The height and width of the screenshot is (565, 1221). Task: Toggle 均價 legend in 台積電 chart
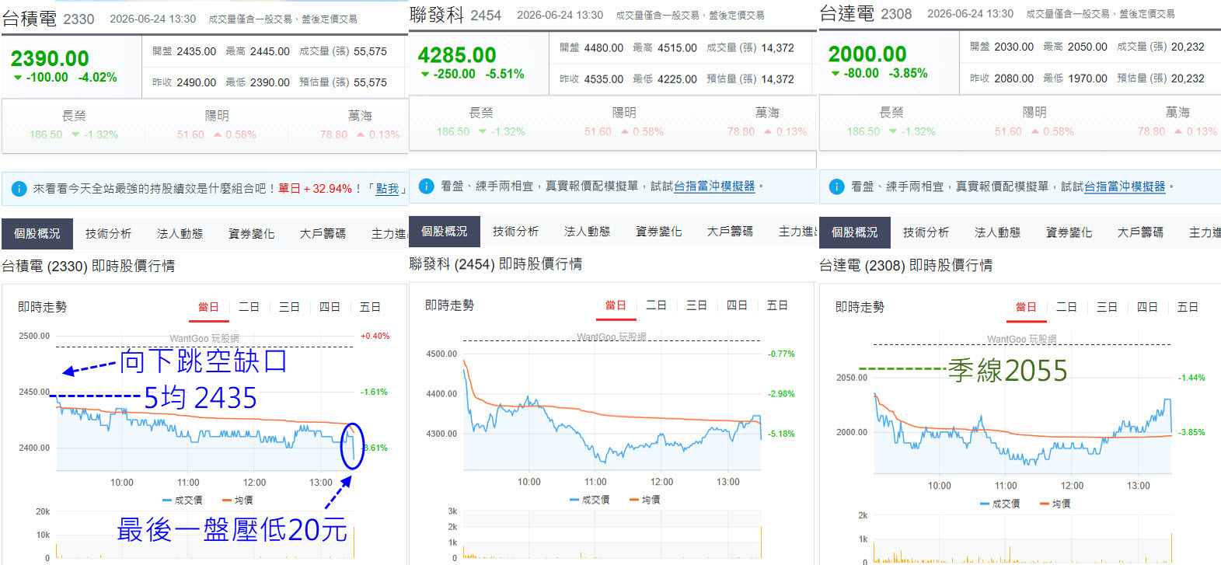(x=238, y=500)
